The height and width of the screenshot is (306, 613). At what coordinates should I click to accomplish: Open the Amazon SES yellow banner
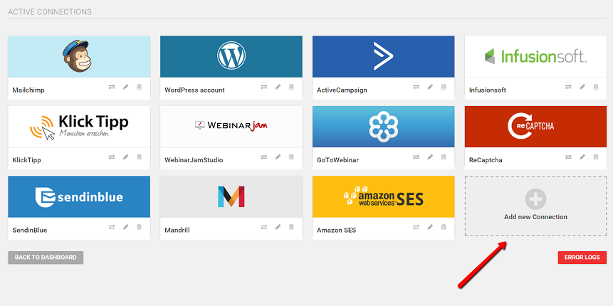[x=384, y=196]
